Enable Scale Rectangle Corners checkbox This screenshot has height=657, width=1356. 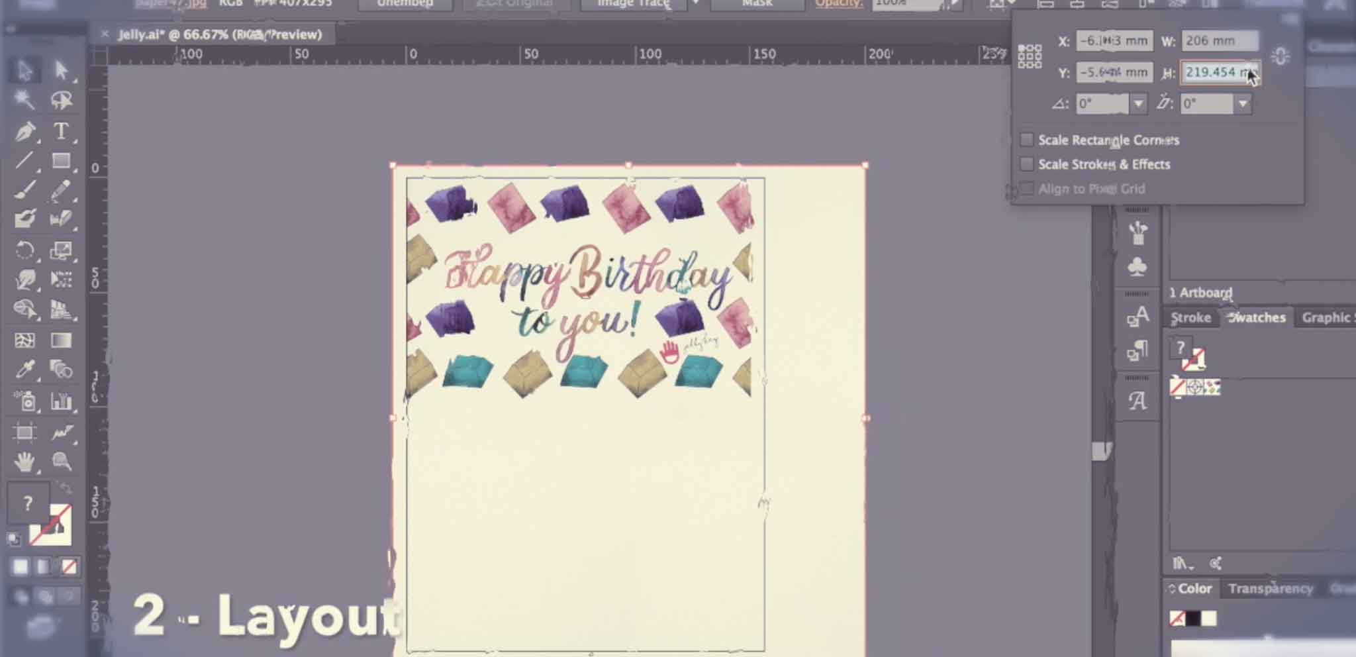click(x=1026, y=140)
